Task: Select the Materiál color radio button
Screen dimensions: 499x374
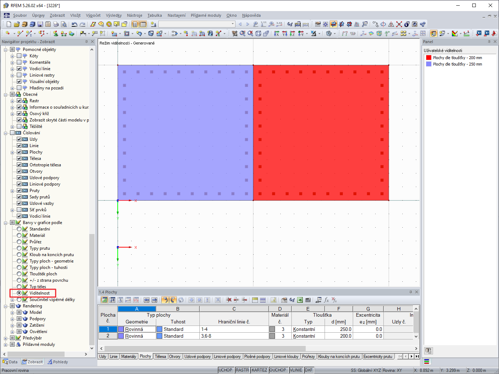Action: pyautogui.click(x=19, y=235)
